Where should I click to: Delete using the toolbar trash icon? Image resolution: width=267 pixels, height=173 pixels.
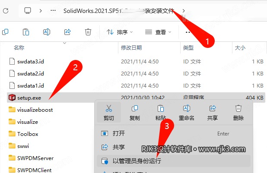88,32
